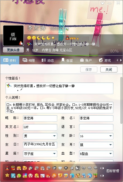Viewport: 123px width, 182px height.
Task: Click the VIP5 penguin badge icon
Action: click(x=67, y=38)
